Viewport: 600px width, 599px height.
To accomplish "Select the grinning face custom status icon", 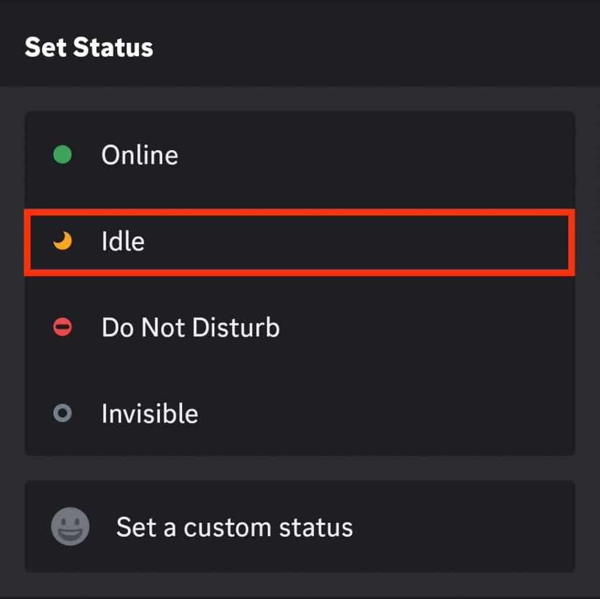I will coord(71,526).
